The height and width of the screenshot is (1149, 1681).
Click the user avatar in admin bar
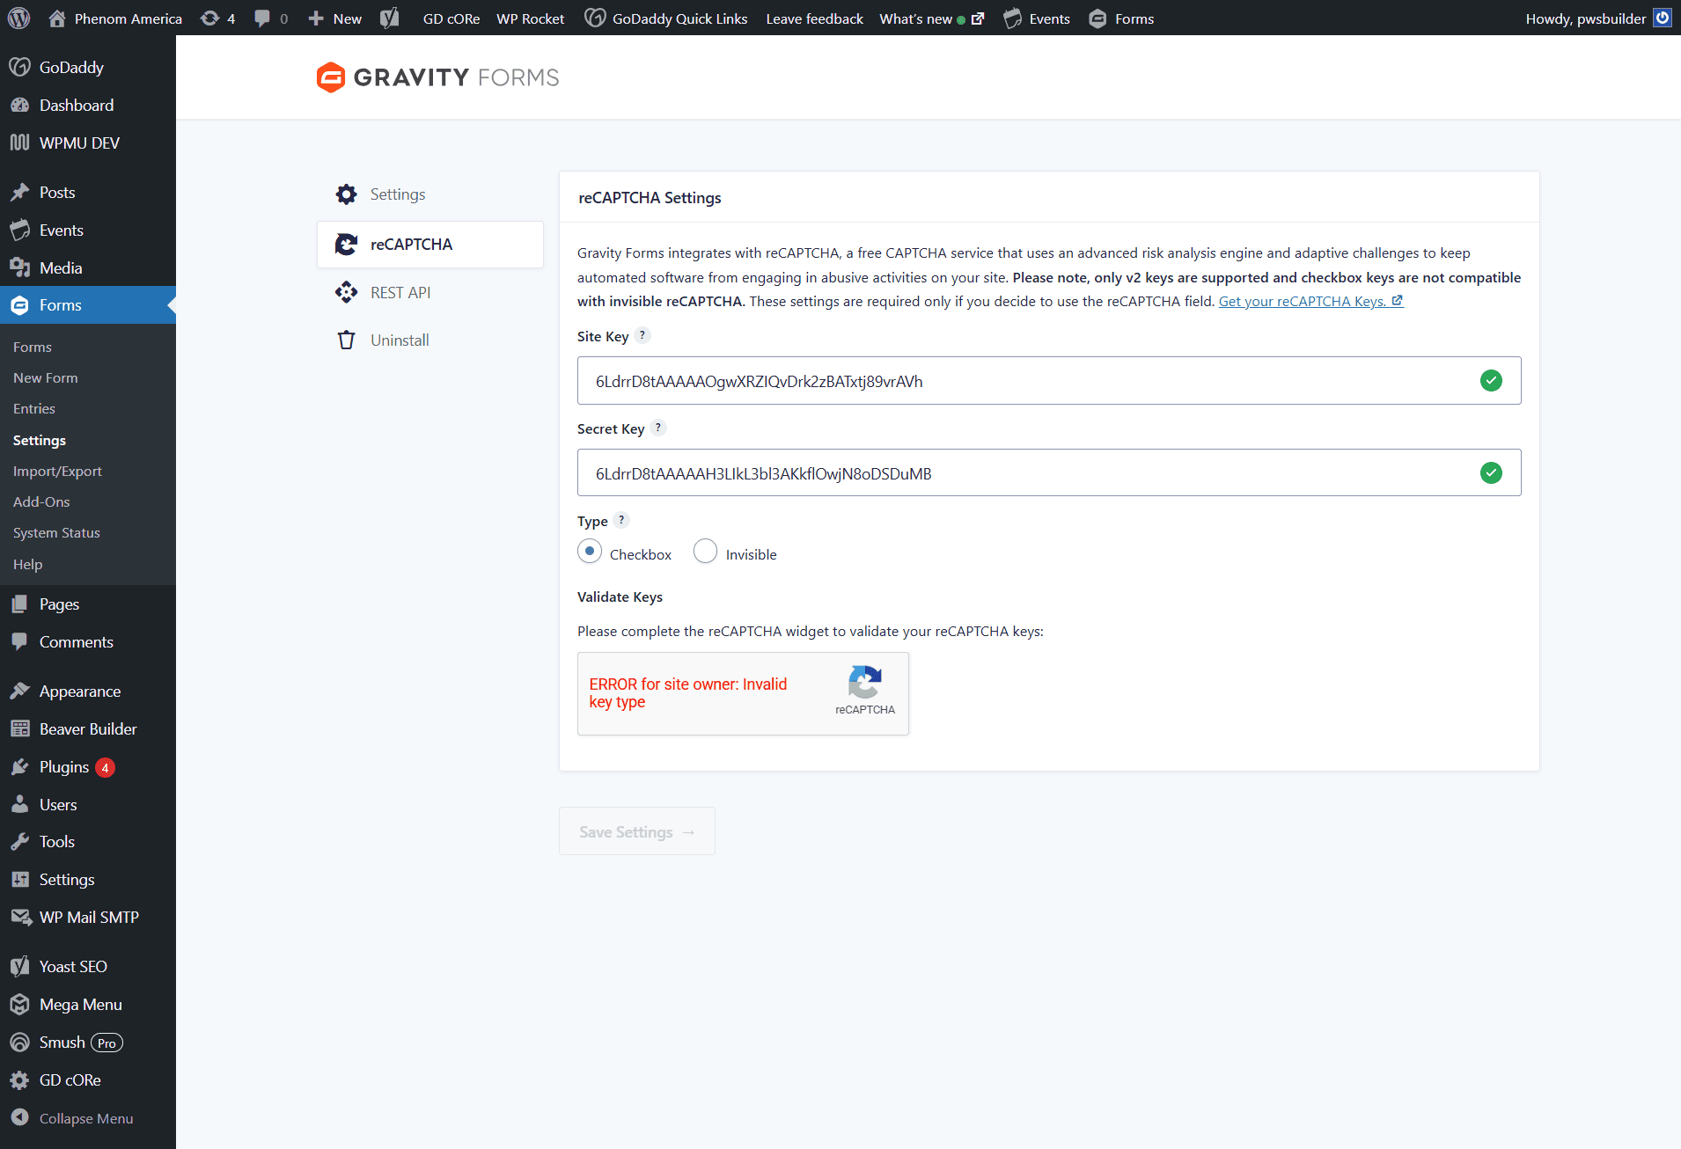[x=1663, y=18]
